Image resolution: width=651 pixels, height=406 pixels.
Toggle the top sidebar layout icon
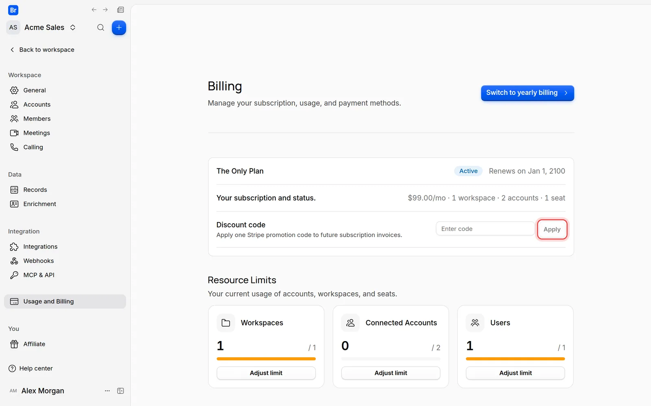click(120, 10)
